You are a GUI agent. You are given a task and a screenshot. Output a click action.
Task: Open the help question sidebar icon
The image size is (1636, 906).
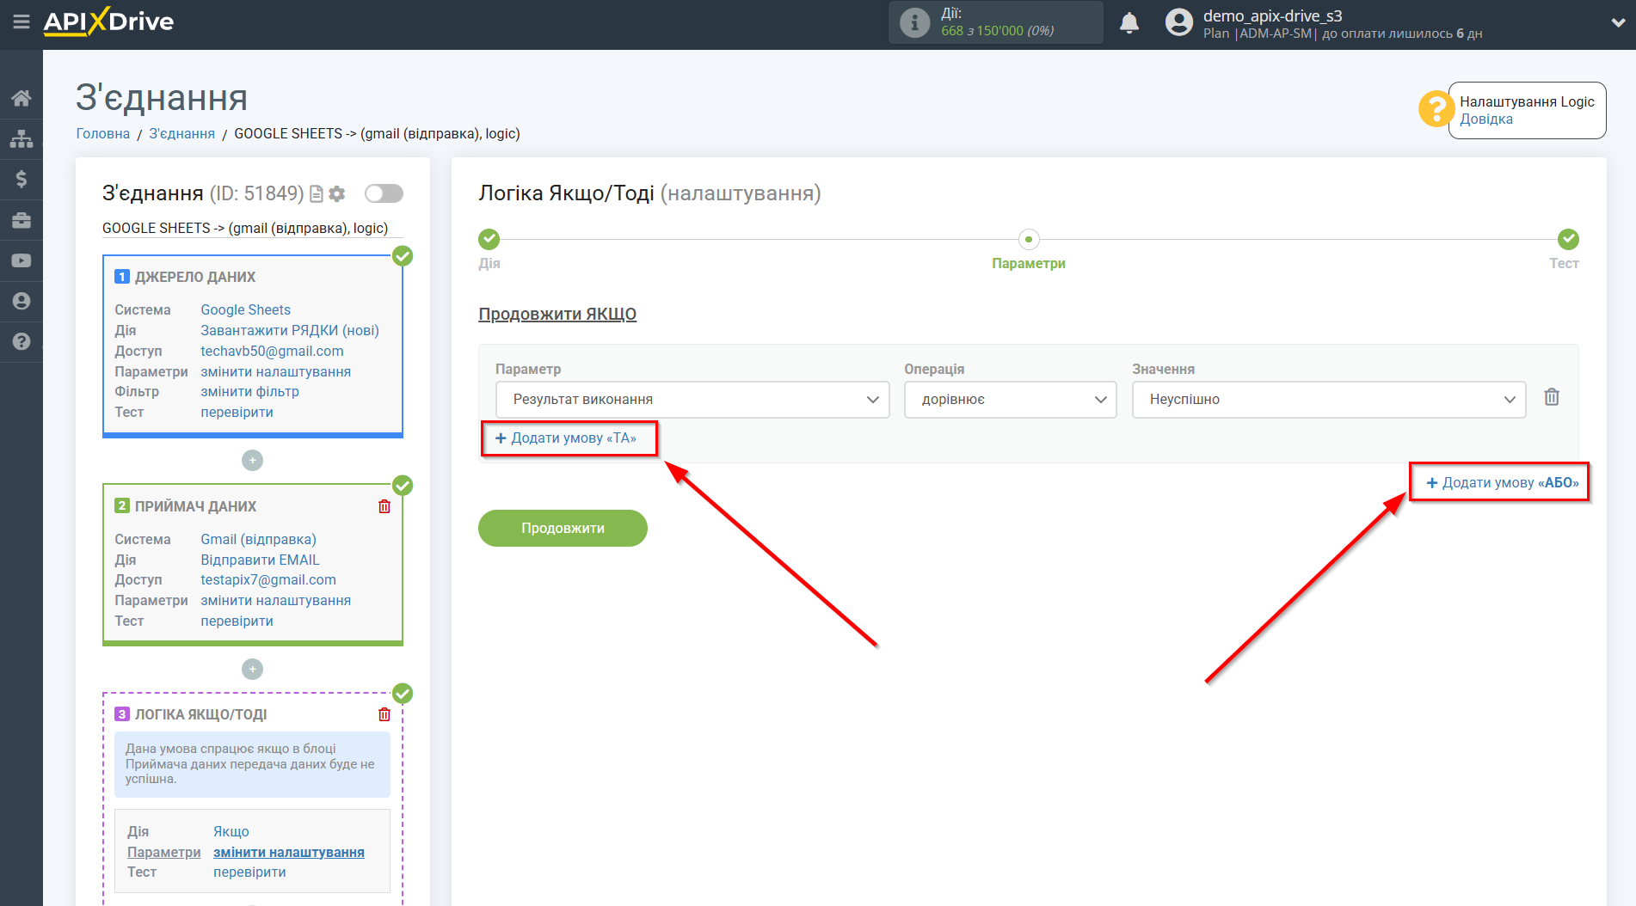pos(22,341)
